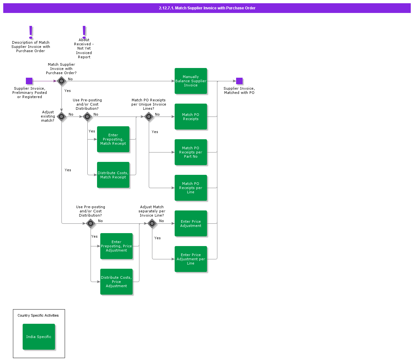Open the Manually Balance Supplier Invoice activity

[191, 81]
